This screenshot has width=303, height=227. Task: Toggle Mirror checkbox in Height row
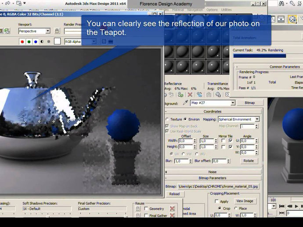click(x=224, y=147)
